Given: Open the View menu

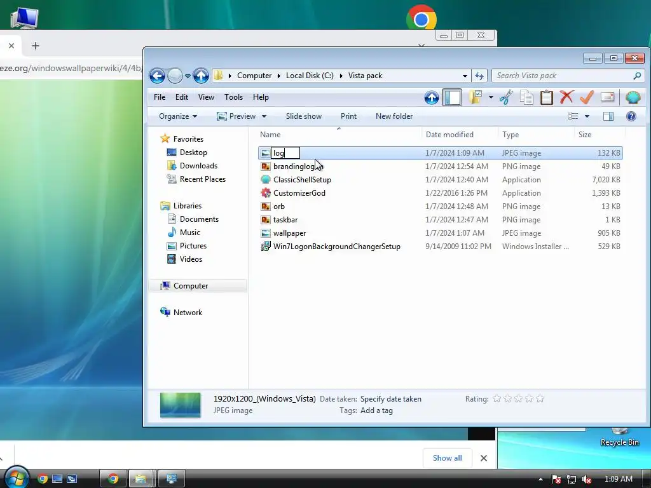Looking at the screenshot, I should [x=206, y=97].
